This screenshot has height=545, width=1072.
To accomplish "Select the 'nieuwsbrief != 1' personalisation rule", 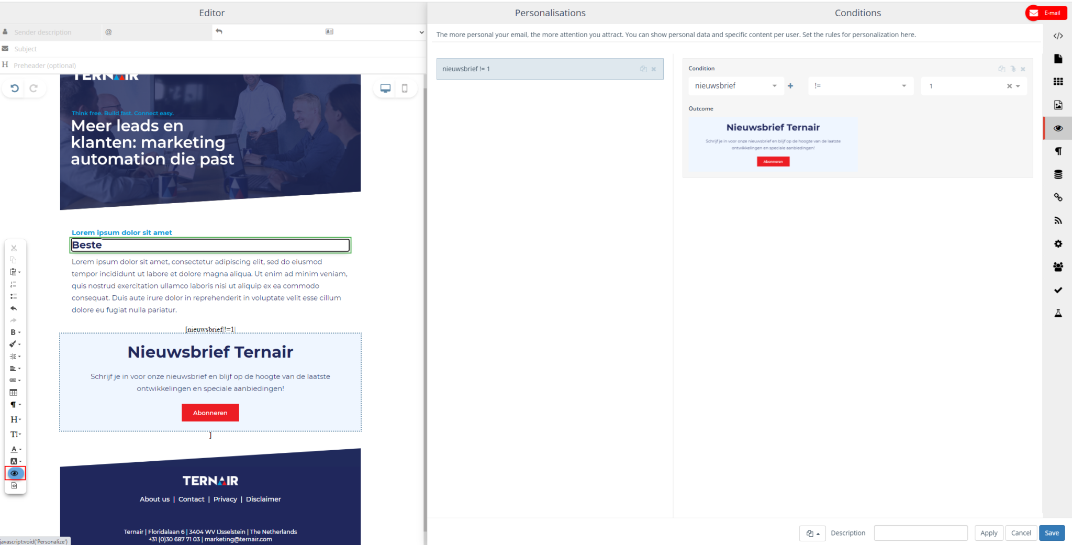I will click(550, 69).
